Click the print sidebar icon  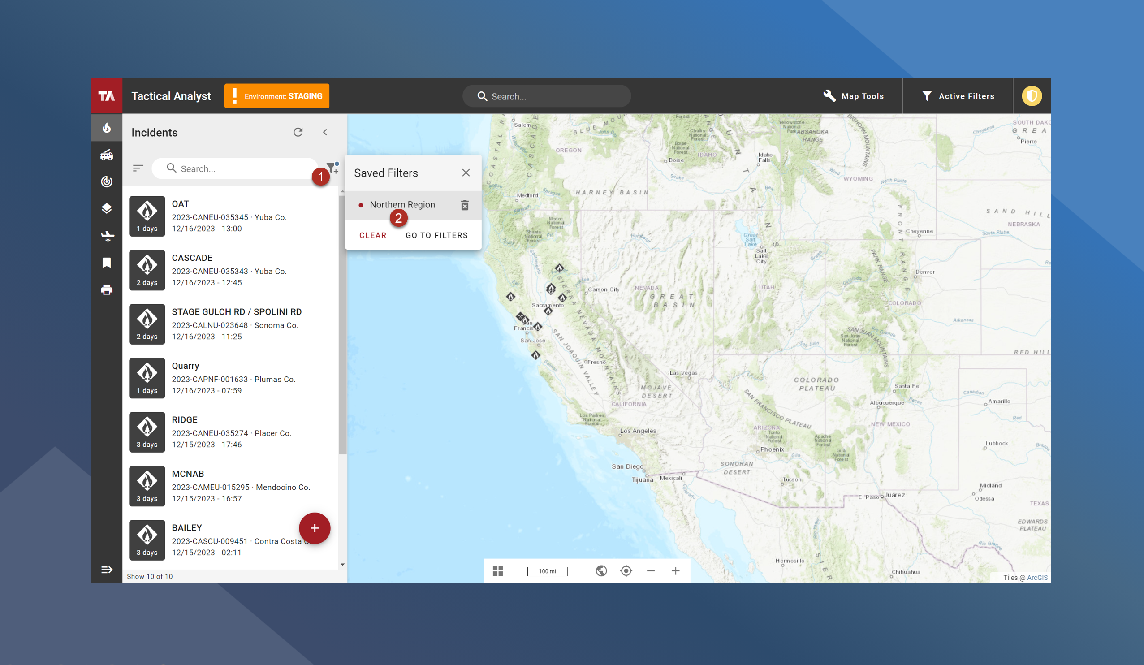tap(107, 289)
